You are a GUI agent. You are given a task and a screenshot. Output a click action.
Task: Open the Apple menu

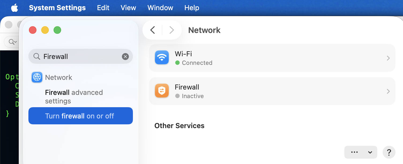click(x=14, y=8)
